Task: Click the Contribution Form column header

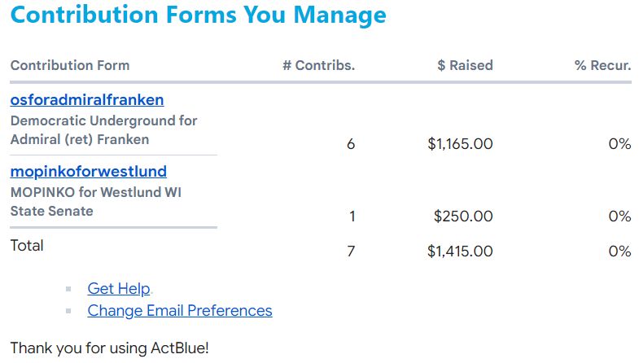Action: 70,65
